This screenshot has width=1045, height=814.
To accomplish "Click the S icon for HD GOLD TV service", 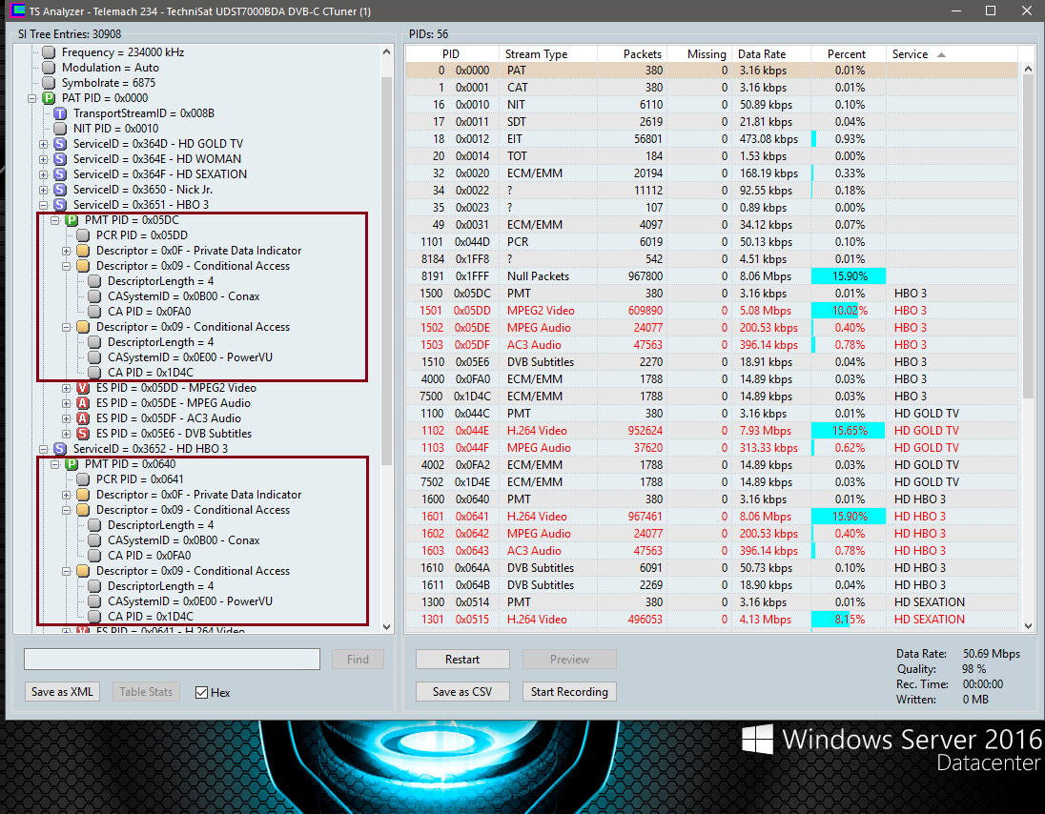I will click(x=60, y=144).
